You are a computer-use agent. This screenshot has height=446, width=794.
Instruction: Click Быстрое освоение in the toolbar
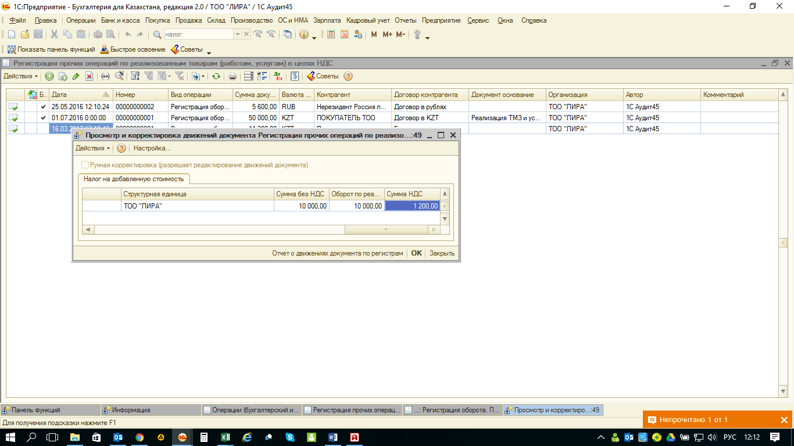[x=133, y=49]
